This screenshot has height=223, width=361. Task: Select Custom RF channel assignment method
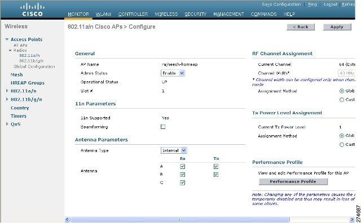[342, 100]
